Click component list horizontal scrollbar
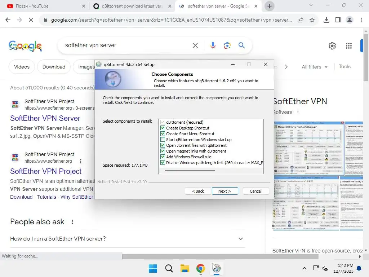369x277 pixels. tap(190, 170)
